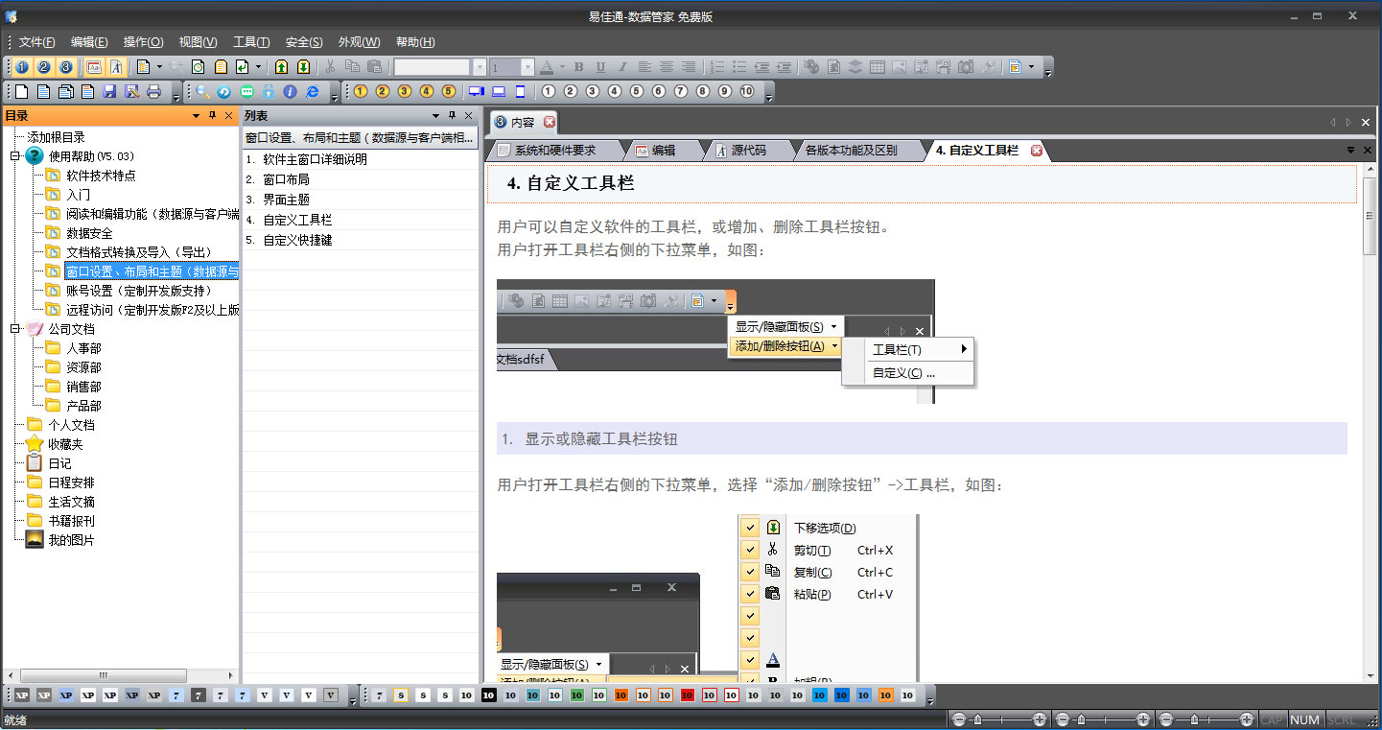The height and width of the screenshot is (730, 1382).
Task: Open the font size dropdown
Action: tap(527, 67)
